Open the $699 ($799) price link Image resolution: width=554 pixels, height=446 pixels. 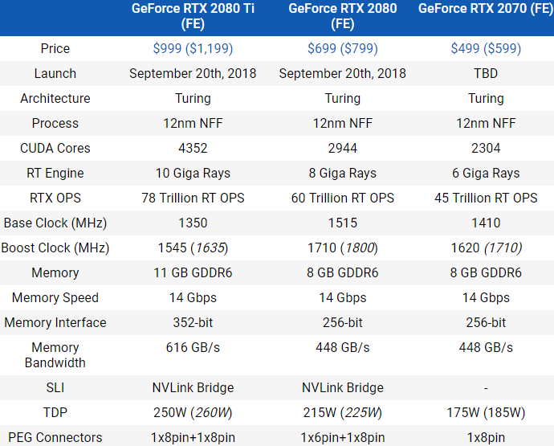(342, 48)
